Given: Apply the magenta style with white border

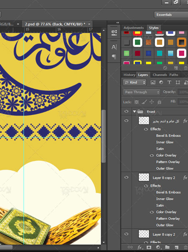Looking at the screenshot, I should [182, 53].
